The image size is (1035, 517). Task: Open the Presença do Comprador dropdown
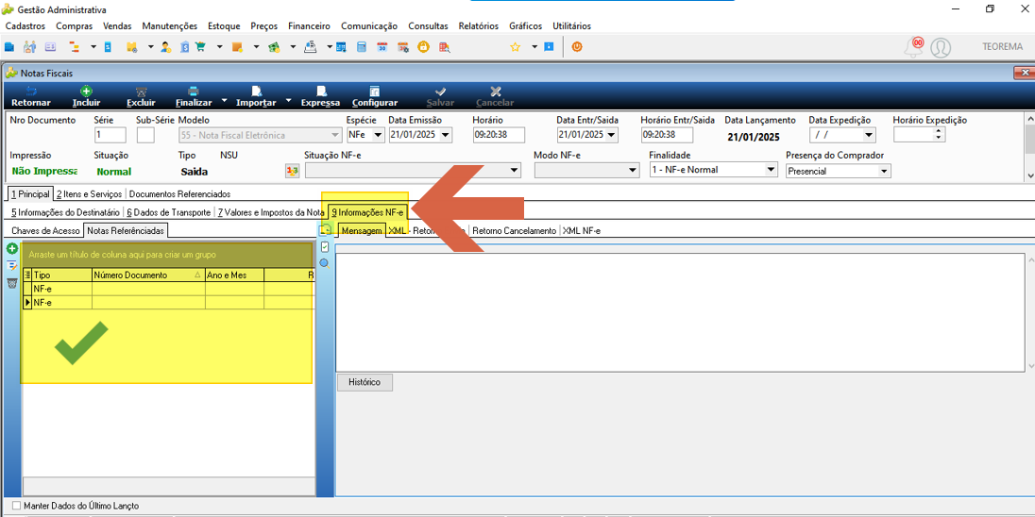[884, 171]
